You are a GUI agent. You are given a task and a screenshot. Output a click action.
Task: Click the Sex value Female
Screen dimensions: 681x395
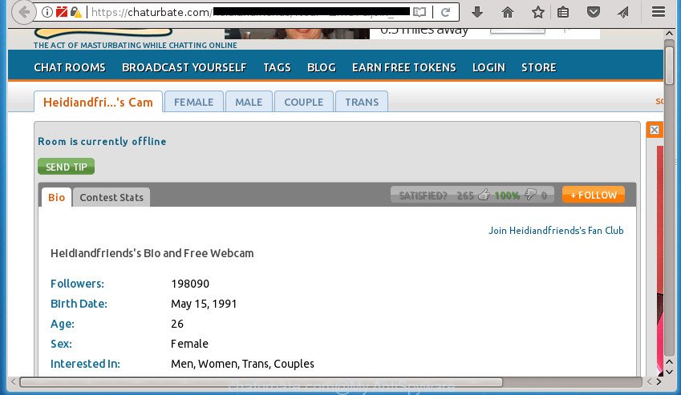(x=189, y=344)
